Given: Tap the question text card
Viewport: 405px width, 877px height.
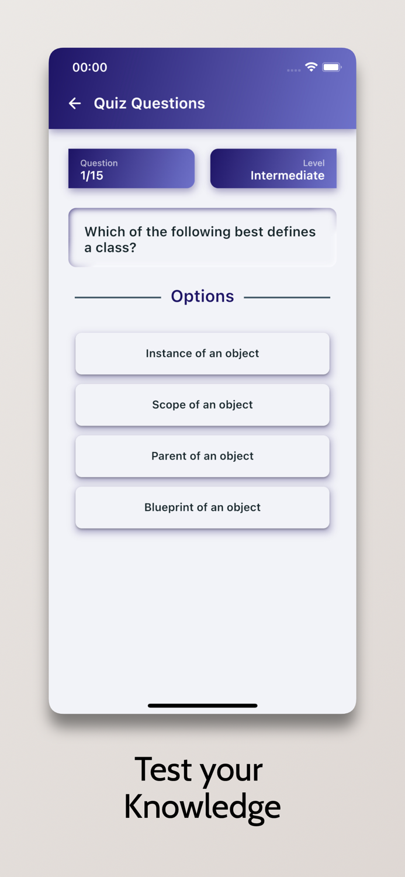Looking at the screenshot, I should click(202, 237).
